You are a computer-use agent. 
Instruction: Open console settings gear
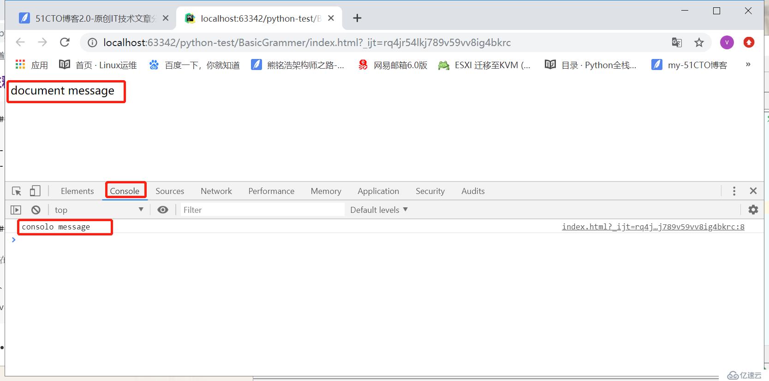click(x=753, y=210)
